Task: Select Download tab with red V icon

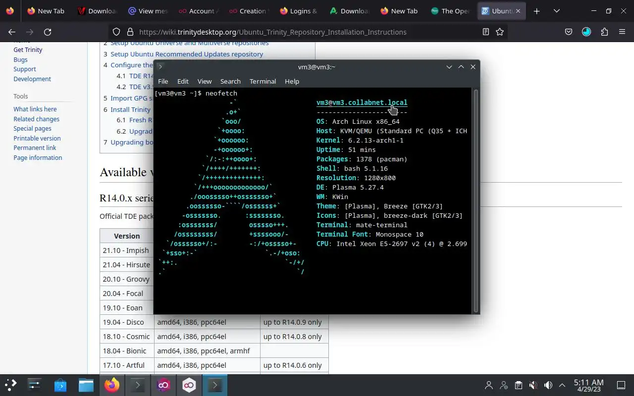Action: (x=97, y=11)
